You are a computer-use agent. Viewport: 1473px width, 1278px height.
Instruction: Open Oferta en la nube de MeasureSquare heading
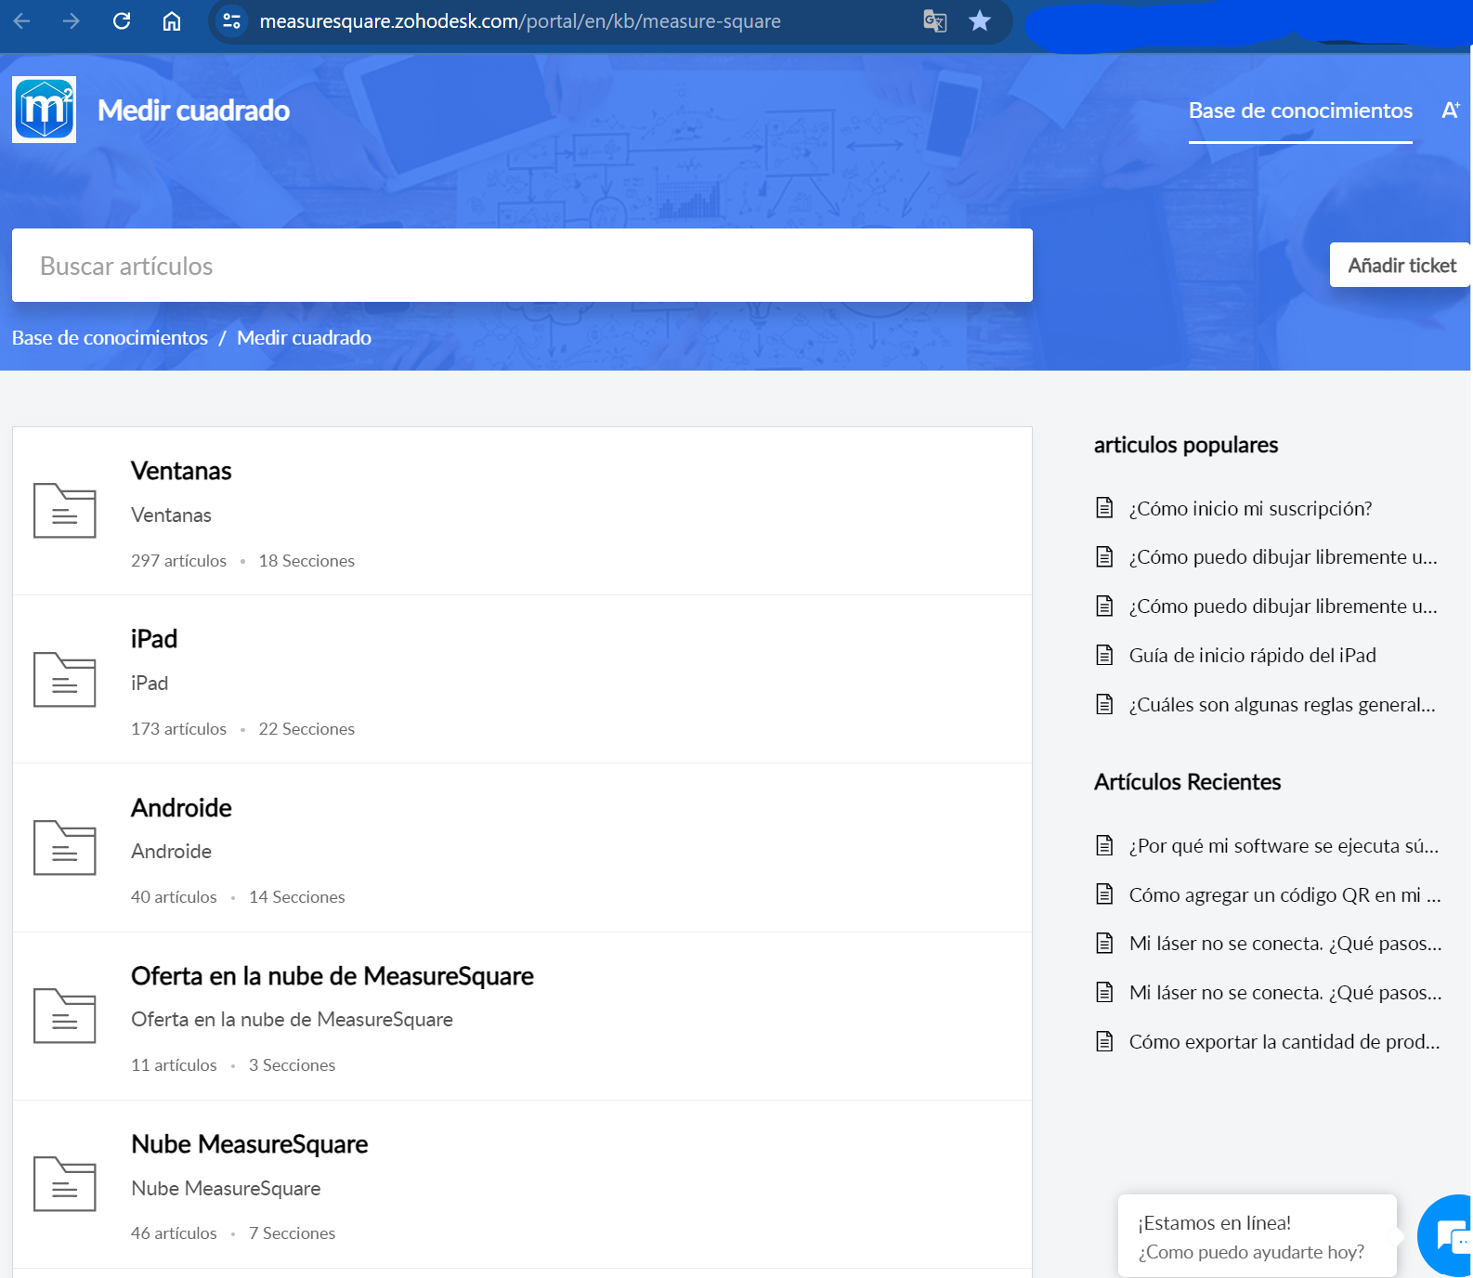332,976
